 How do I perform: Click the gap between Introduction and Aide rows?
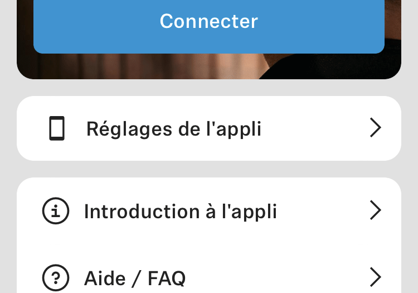[209, 244]
